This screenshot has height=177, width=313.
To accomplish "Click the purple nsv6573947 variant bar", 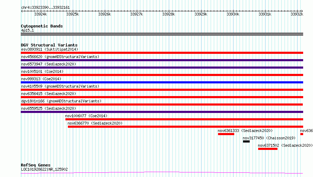I will point(162,68).
